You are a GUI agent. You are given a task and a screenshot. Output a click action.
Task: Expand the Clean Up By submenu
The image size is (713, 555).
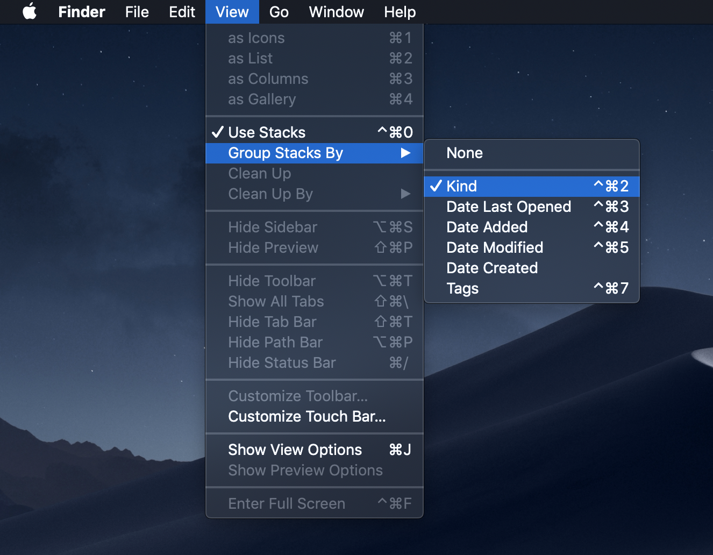coord(270,194)
